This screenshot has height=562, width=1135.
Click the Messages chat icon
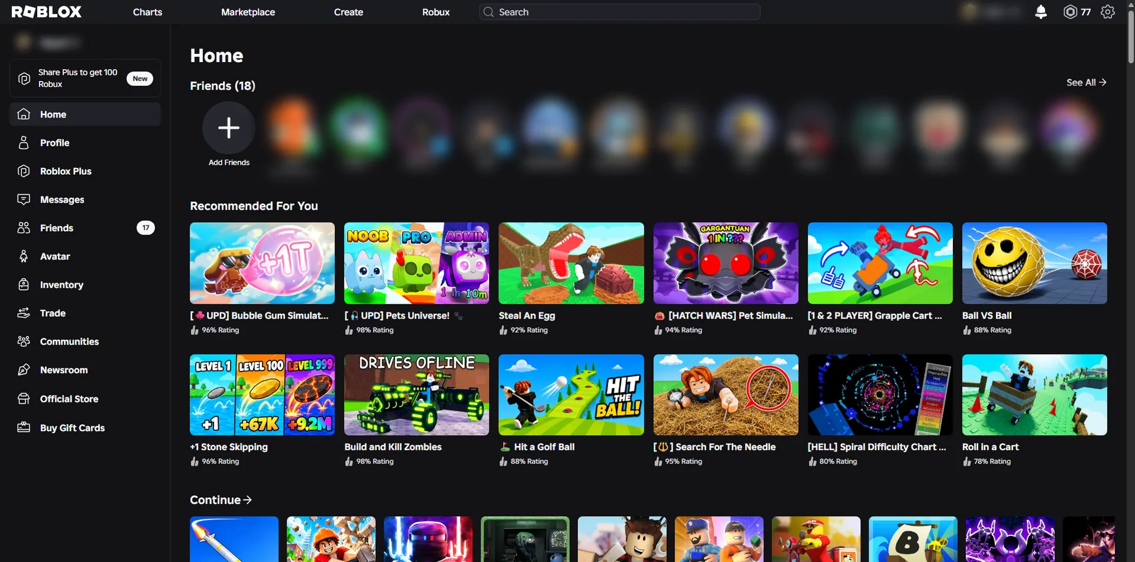pos(24,199)
